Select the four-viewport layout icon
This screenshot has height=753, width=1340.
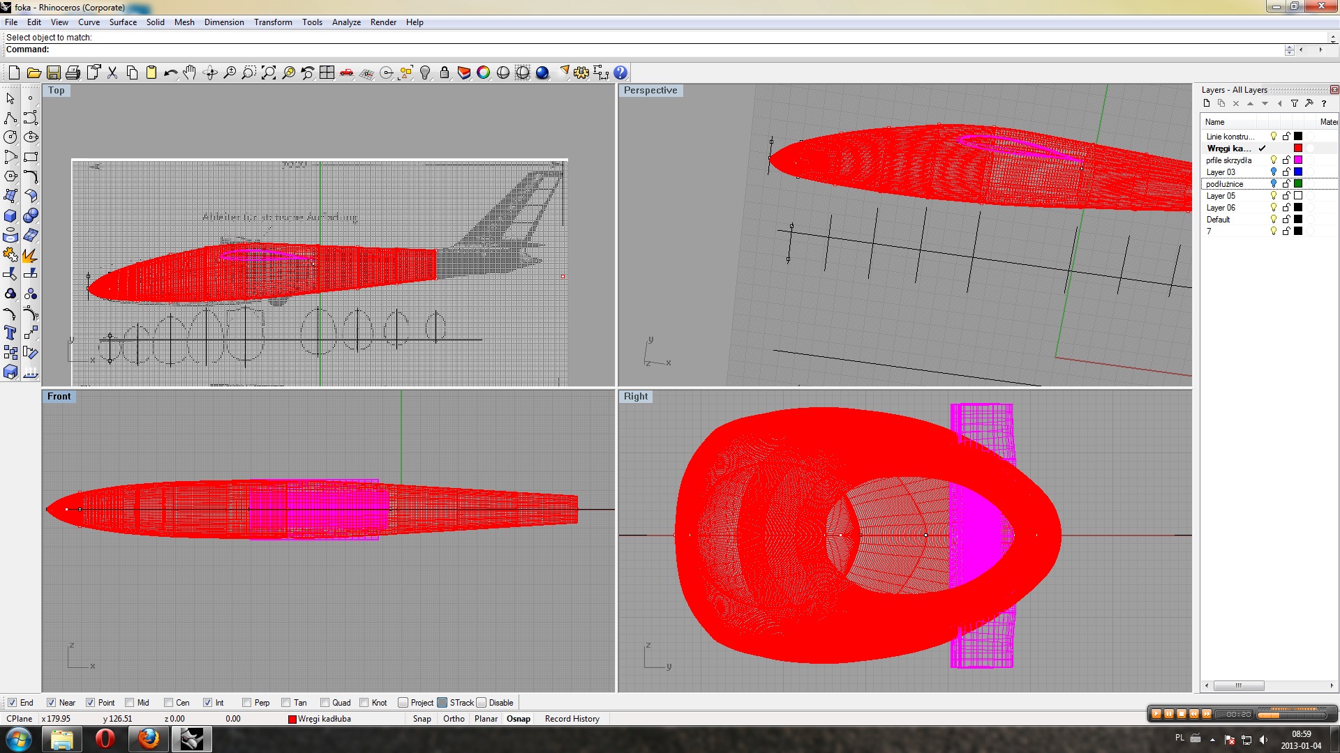(327, 73)
